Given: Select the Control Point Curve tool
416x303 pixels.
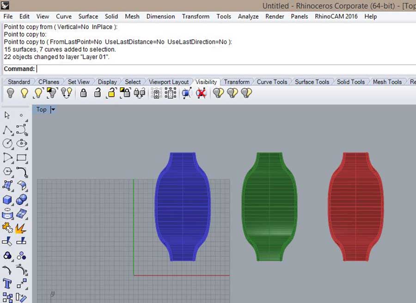Looking at the screenshot, I should tap(21, 130).
